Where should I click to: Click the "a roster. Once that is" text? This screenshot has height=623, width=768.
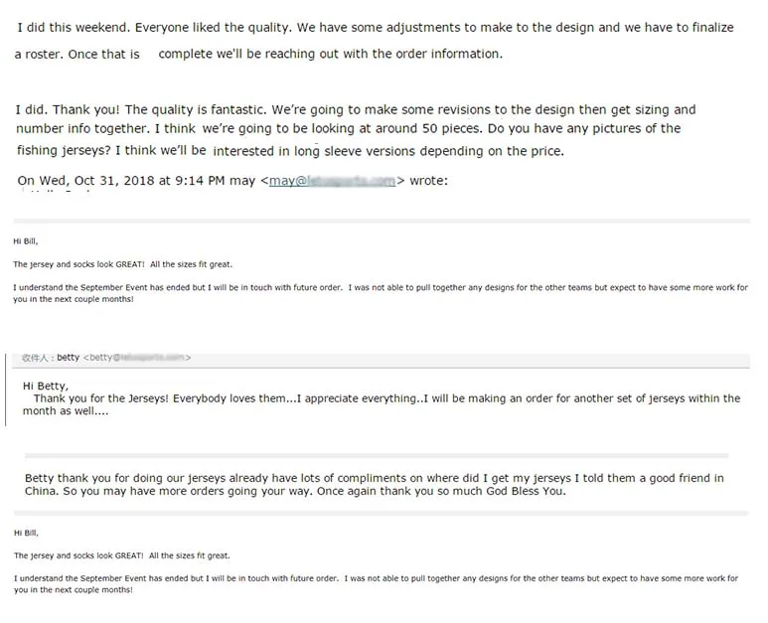click(x=77, y=55)
